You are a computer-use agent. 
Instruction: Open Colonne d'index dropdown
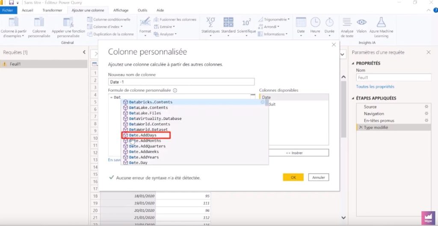coord(105,27)
